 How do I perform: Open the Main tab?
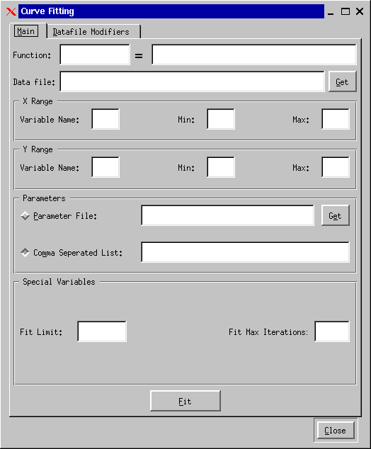pos(26,31)
